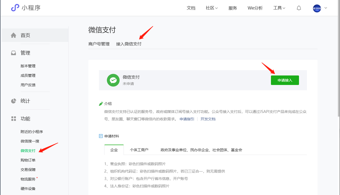Click the inbox icon beside 管理
Viewport: 340px width, 195px height.
(13, 53)
